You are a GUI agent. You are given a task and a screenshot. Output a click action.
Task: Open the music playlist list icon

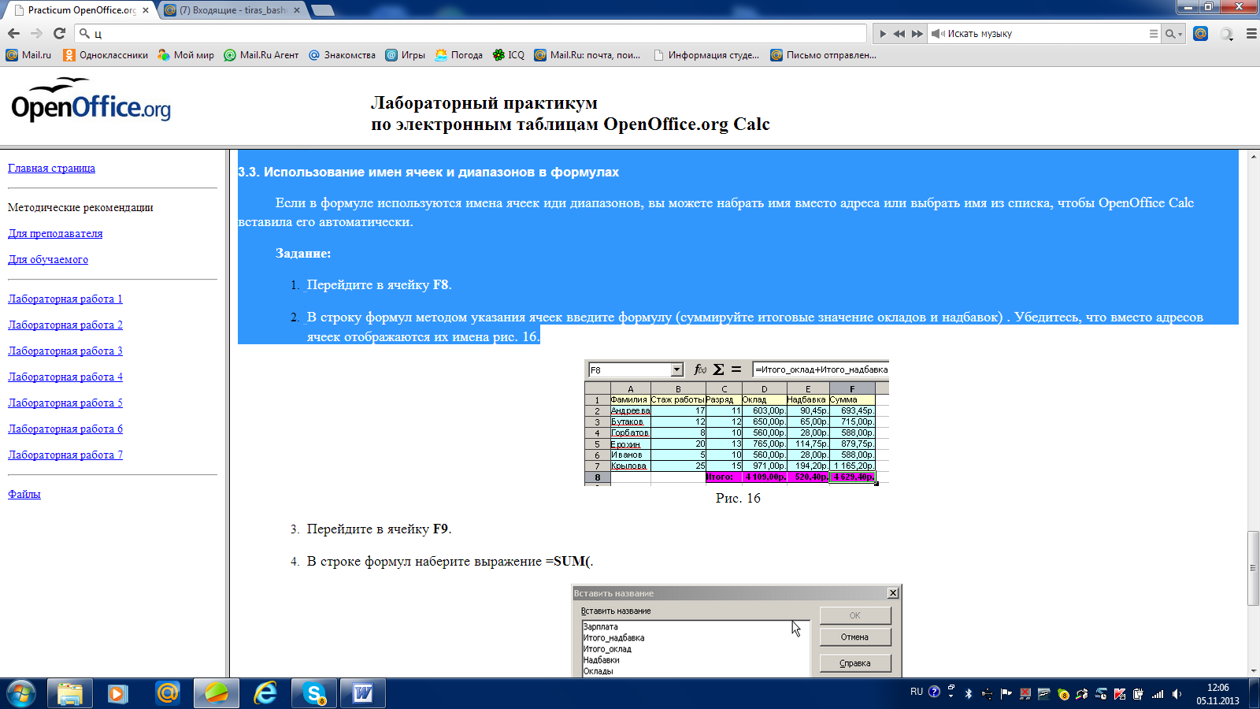(x=1154, y=34)
